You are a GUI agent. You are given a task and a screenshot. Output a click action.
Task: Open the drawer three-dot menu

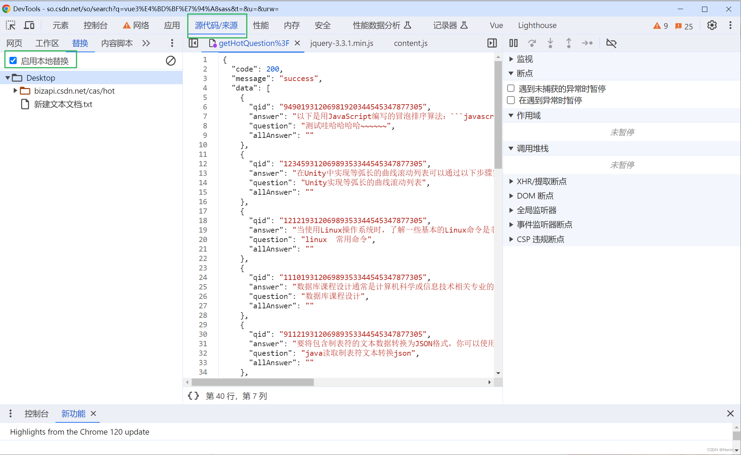(11, 414)
